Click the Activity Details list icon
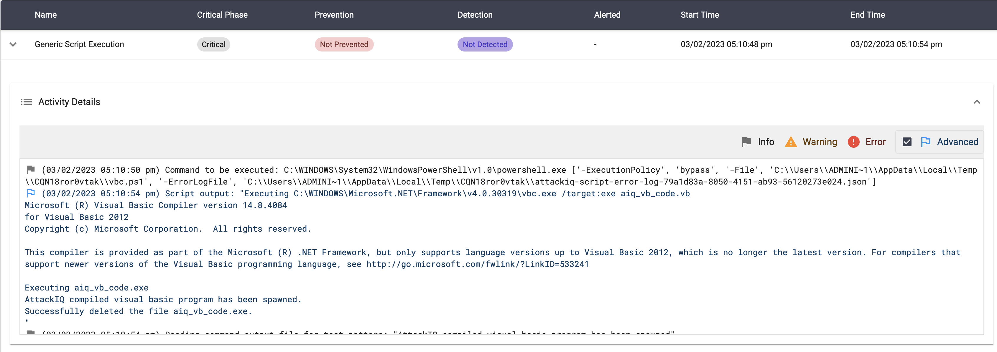This screenshot has width=997, height=352. pyautogui.click(x=26, y=102)
